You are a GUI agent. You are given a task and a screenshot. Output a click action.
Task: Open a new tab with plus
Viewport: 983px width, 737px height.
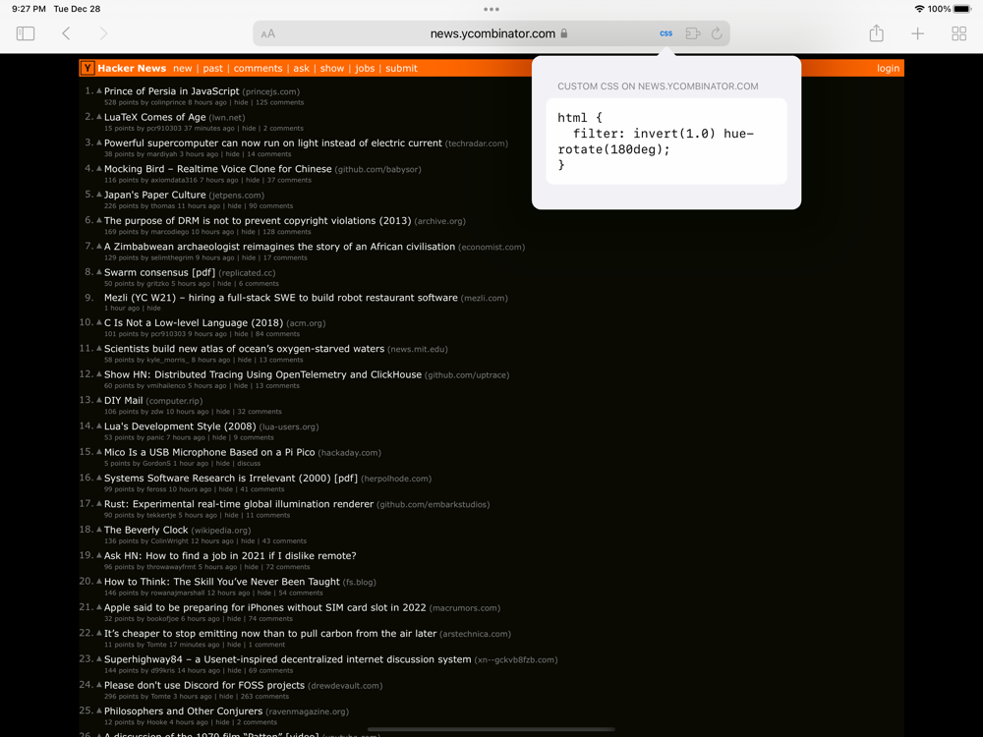tap(917, 33)
